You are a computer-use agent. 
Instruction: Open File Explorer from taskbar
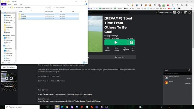pyautogui.click(x=57, y=107)
